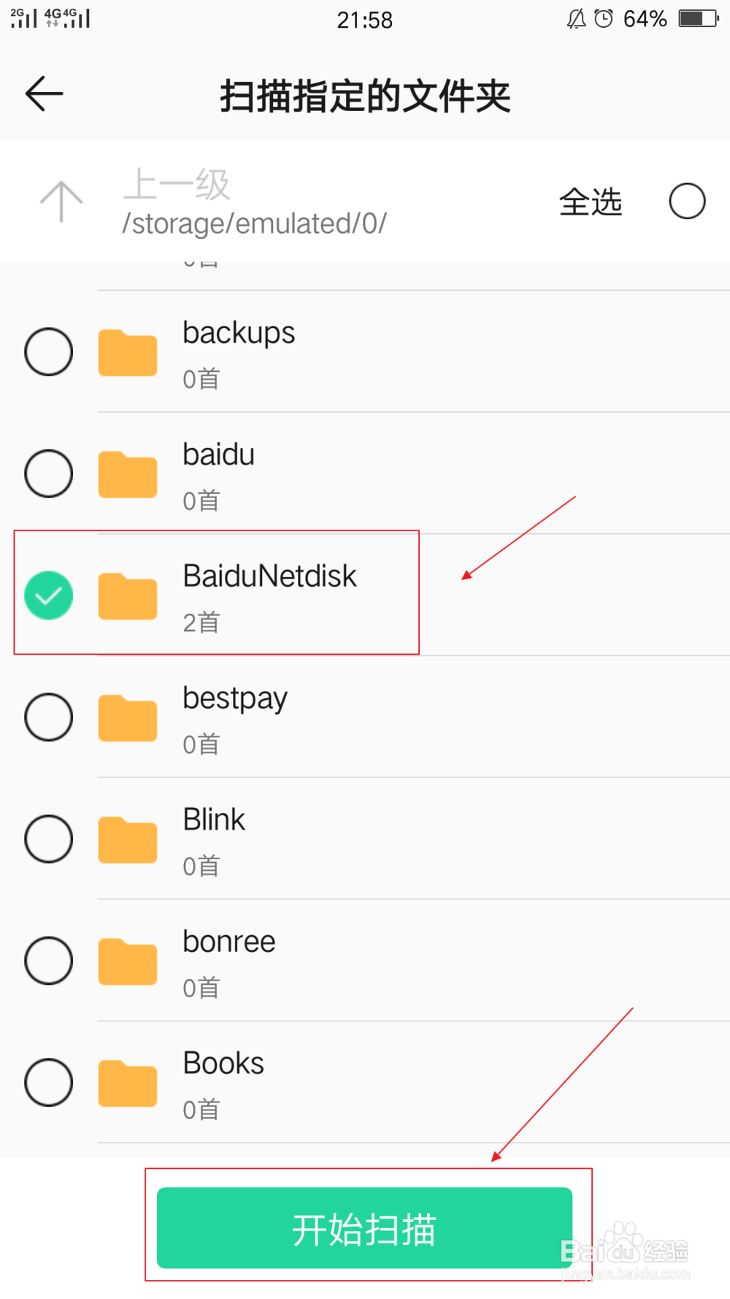
Task: Select the Books folder checkbox
Action: tap(49, 1082)
